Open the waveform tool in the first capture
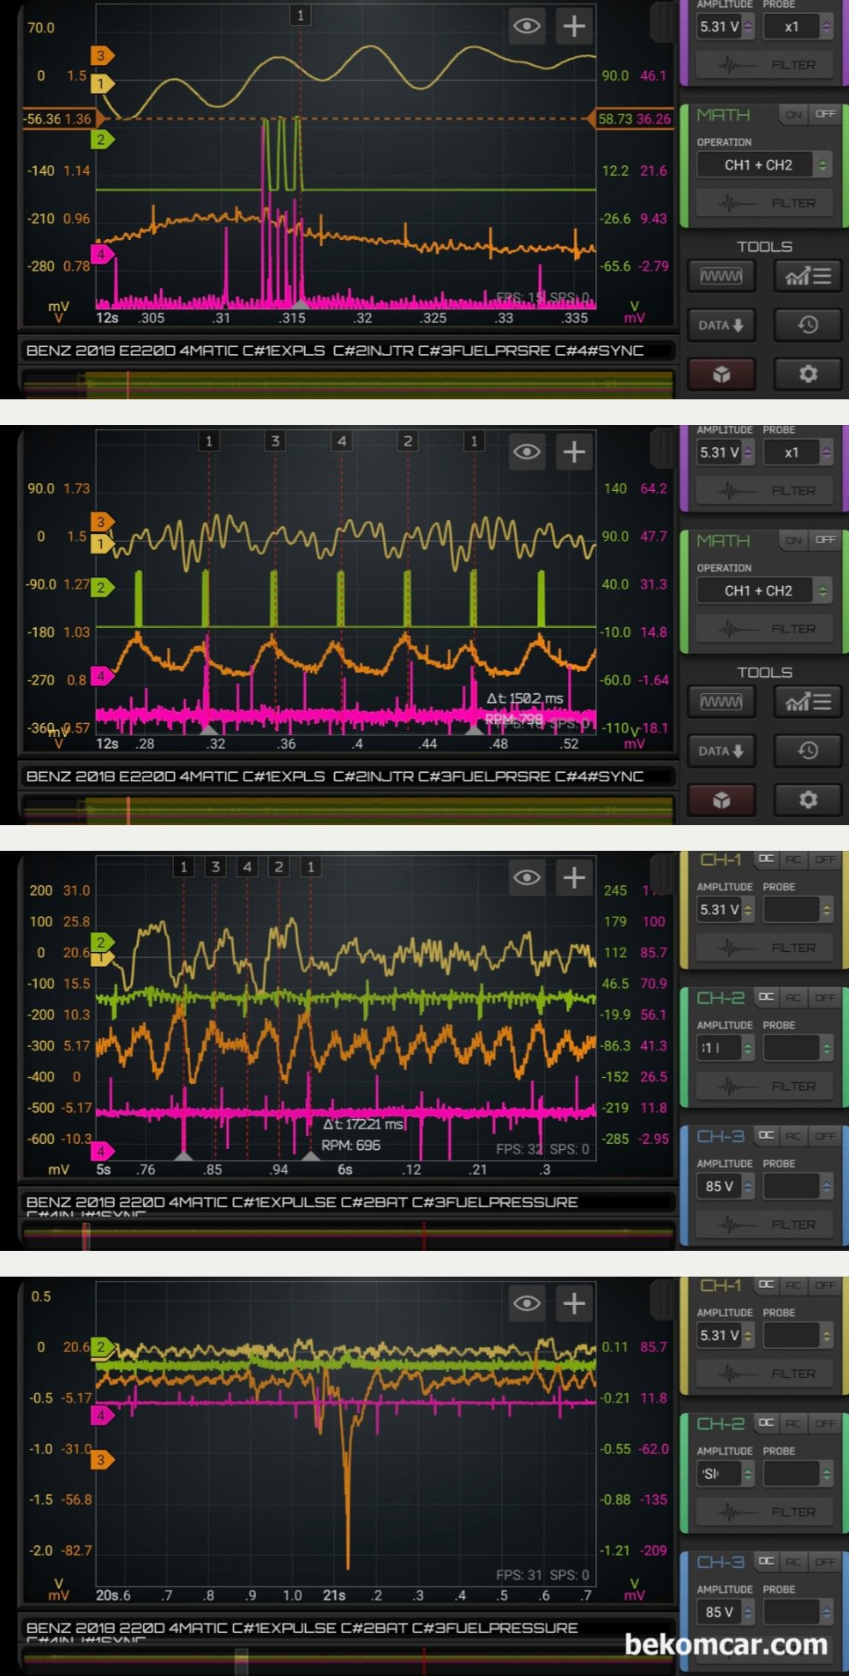 (721, 276)
